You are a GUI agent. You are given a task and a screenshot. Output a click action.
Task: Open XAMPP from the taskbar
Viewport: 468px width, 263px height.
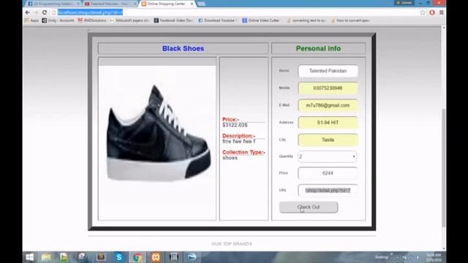pos(156,257)
